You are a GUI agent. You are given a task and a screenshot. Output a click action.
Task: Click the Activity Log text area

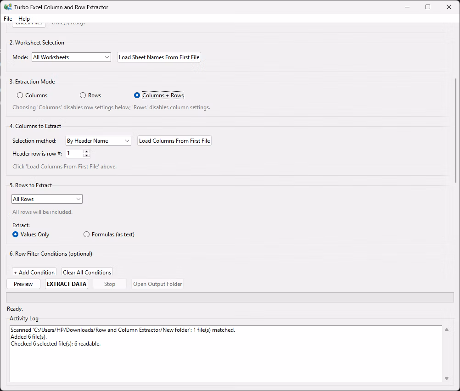(226, 353)
